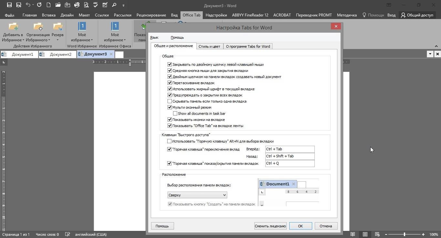Expand Моё избранное arrow in Word Избранное
This screenshot has width=441, height=238.
point(92,40)
